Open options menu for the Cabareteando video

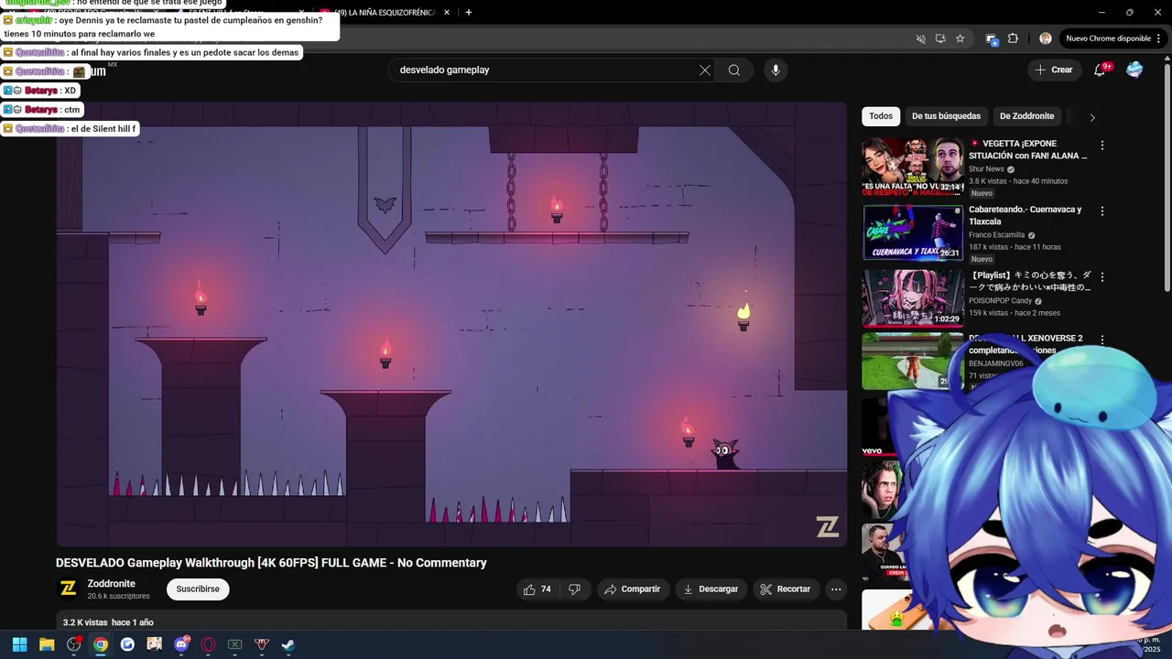1102,211
